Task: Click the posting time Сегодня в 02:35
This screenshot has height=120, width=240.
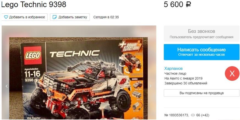Action: (106, 17)
